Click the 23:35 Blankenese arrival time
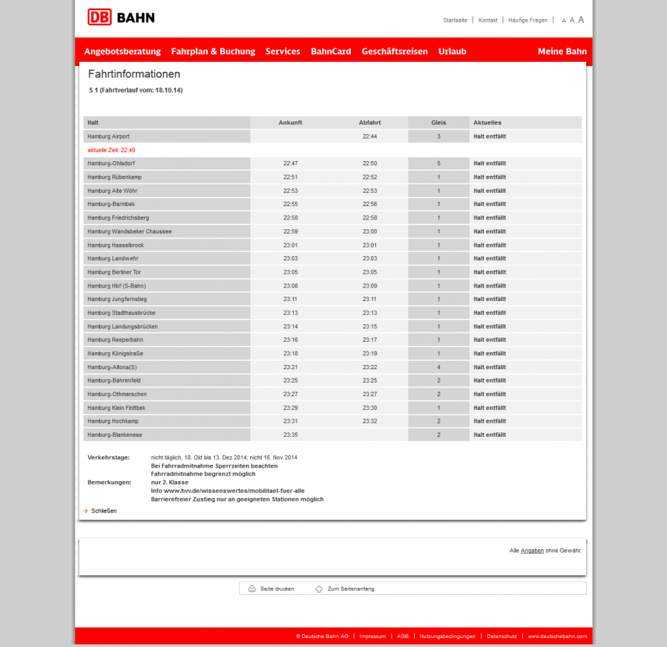 point(290,435)
